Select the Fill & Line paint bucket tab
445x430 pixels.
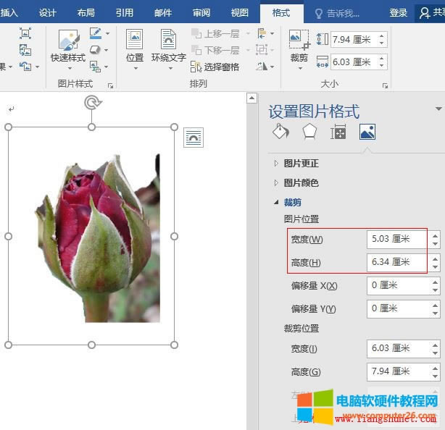click(280, 132)
